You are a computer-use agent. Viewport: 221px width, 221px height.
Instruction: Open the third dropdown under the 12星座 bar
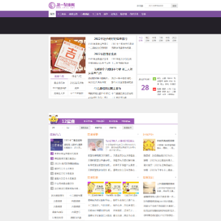coord(100,128)
